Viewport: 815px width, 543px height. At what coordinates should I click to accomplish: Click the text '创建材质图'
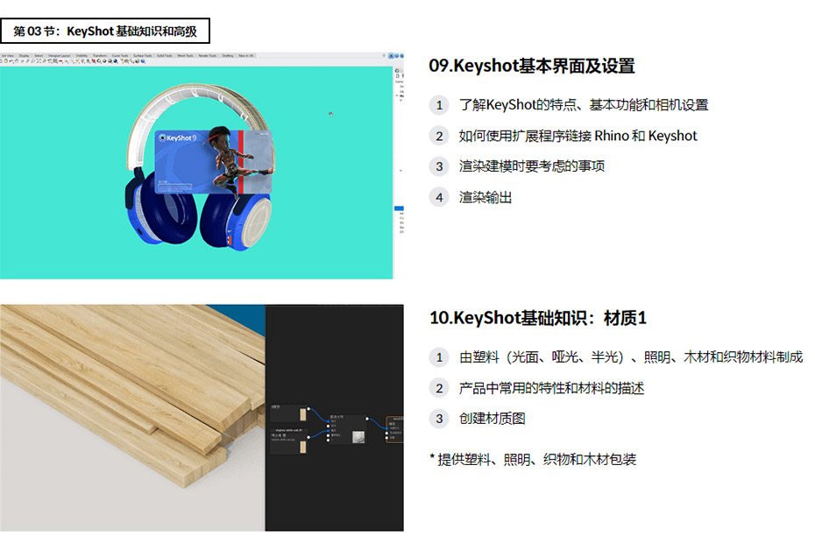pyautogui.click(x=493, y=419)
